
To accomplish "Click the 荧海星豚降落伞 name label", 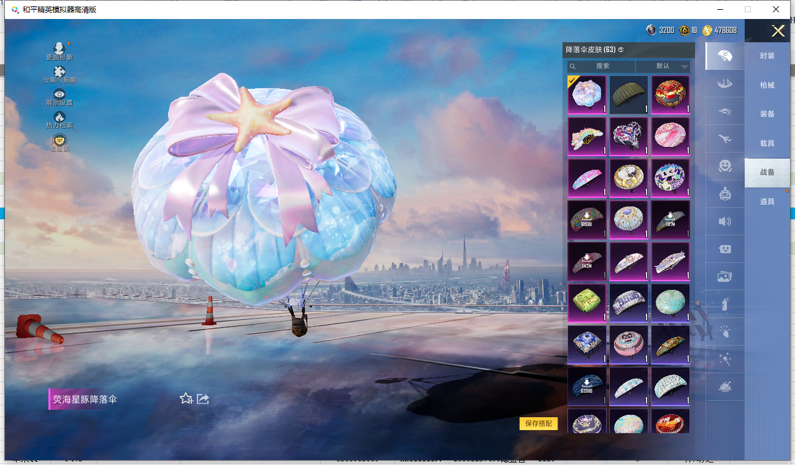I will pos(85,399).
